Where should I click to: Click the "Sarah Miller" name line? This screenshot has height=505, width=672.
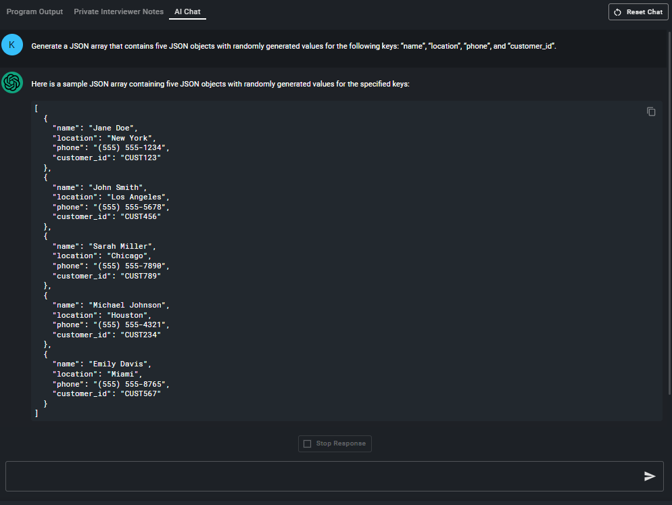pyautogui.click(x=104, y=246)
